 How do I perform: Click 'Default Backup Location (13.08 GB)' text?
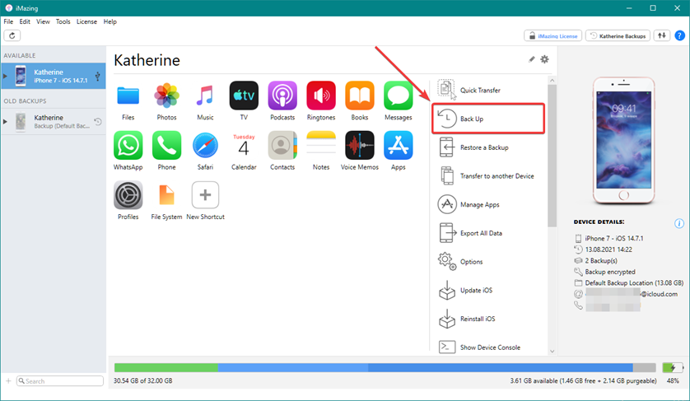634,282
